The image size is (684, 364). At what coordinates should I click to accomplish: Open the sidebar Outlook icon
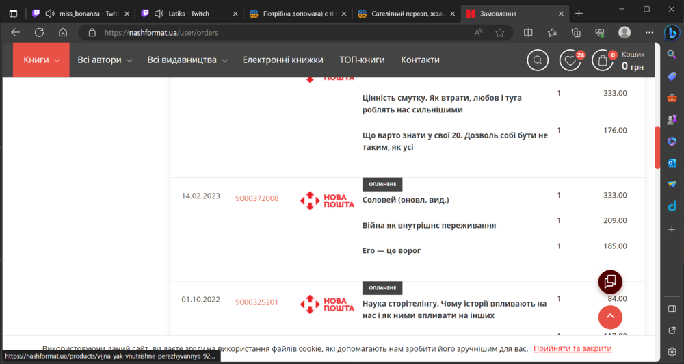[672, 163]
